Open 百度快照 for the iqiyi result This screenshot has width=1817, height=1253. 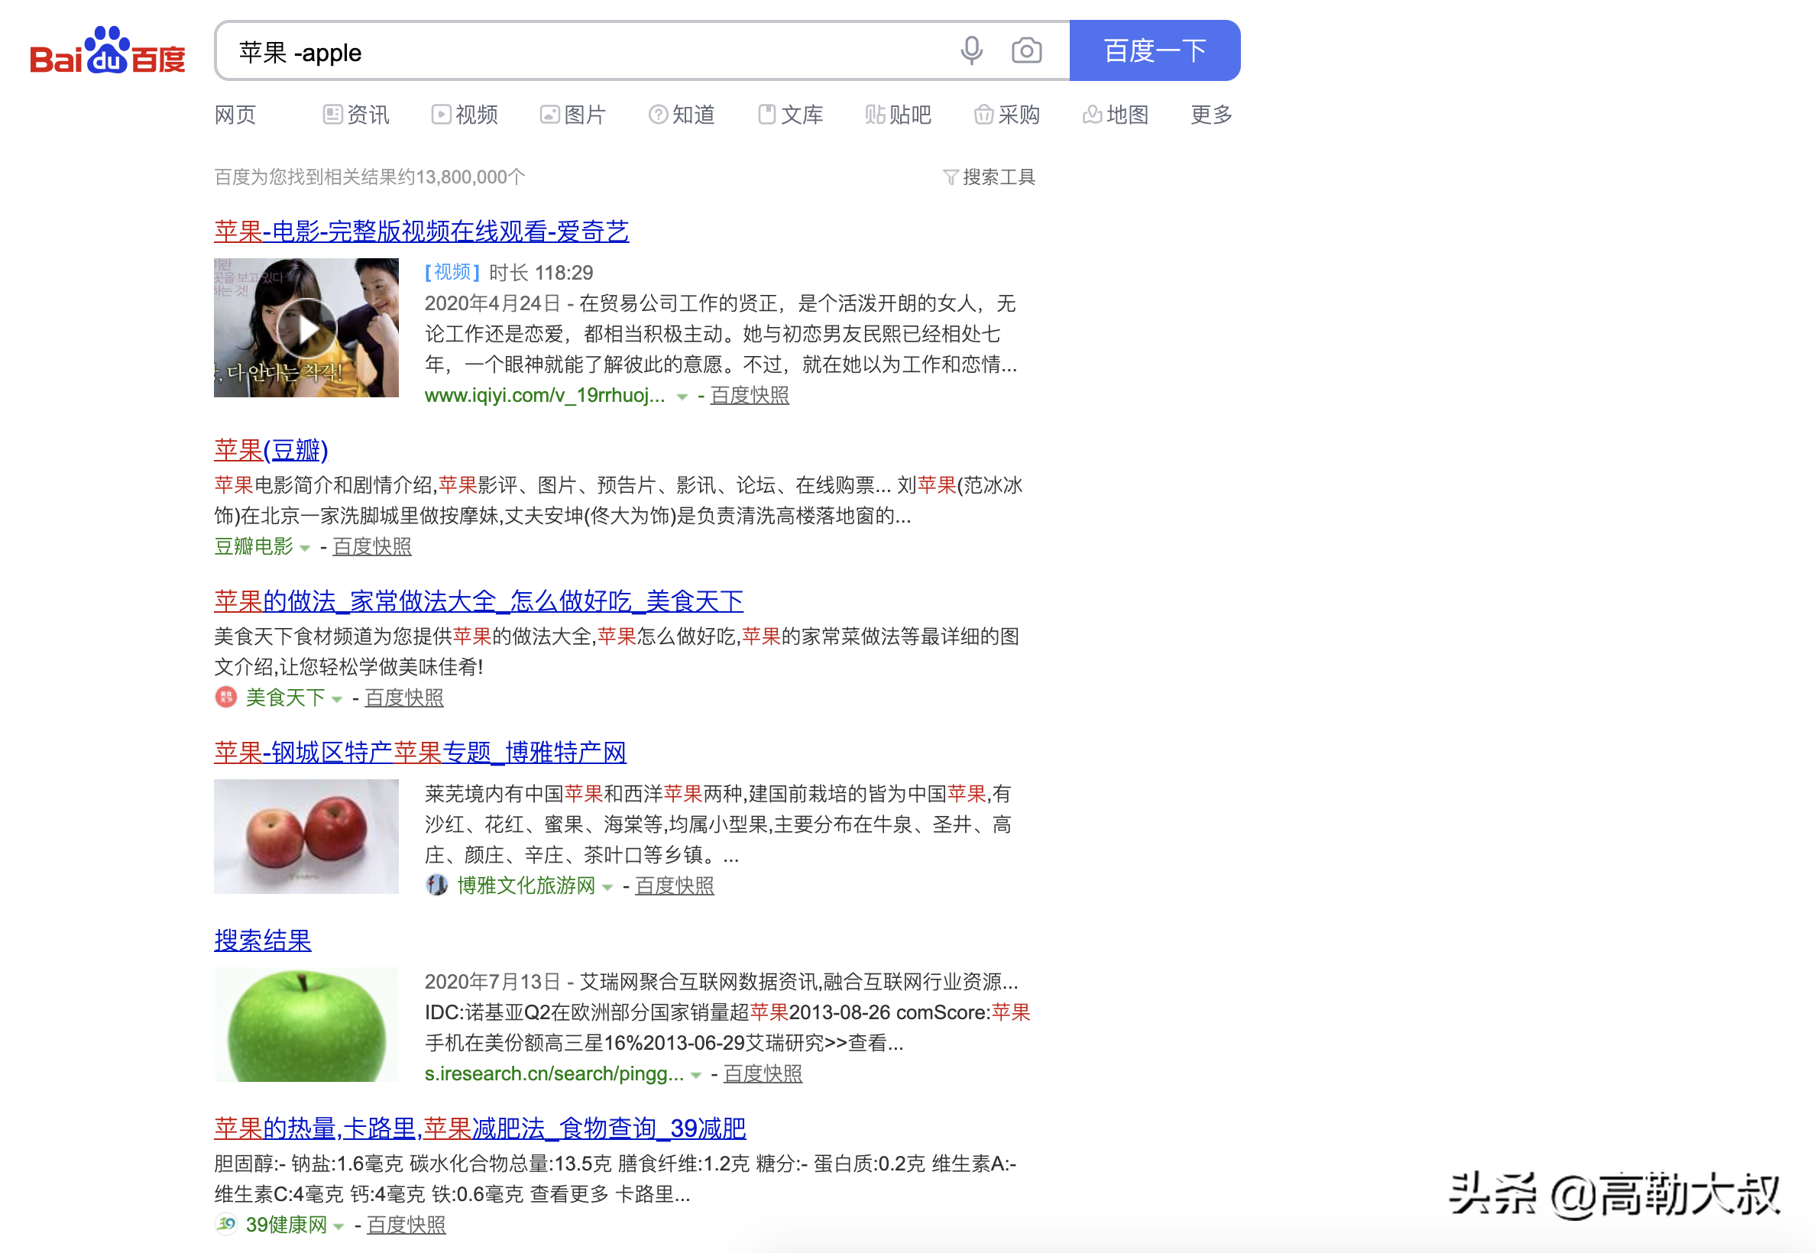coord(750,396)
